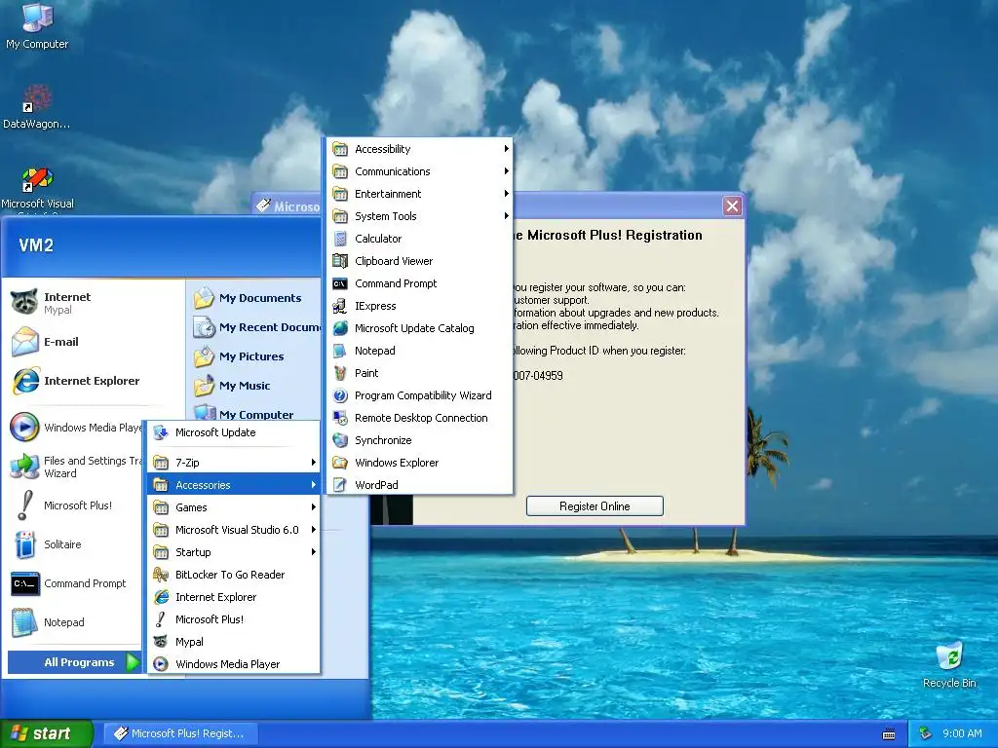Open Windows Media Player icon in All Programs

point(161,664)
